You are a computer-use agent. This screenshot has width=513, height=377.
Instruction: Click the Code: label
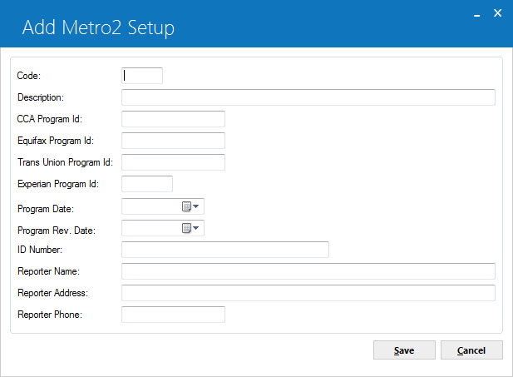[x=29, y=76]
